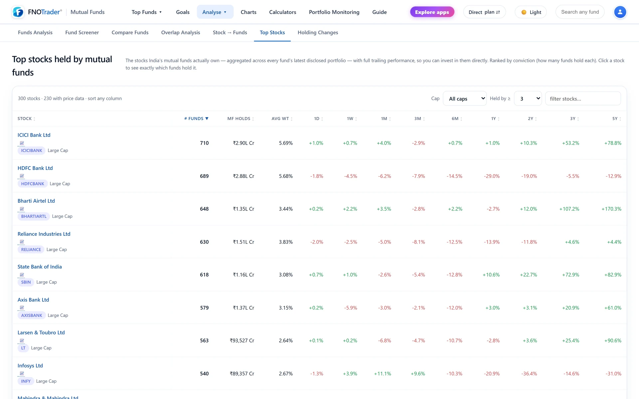
Task: Open Bharti Airtel Ltd stock link
Action: (x=36, y=201)
